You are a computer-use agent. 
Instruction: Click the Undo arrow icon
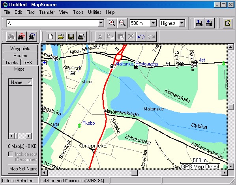(141, 37)
